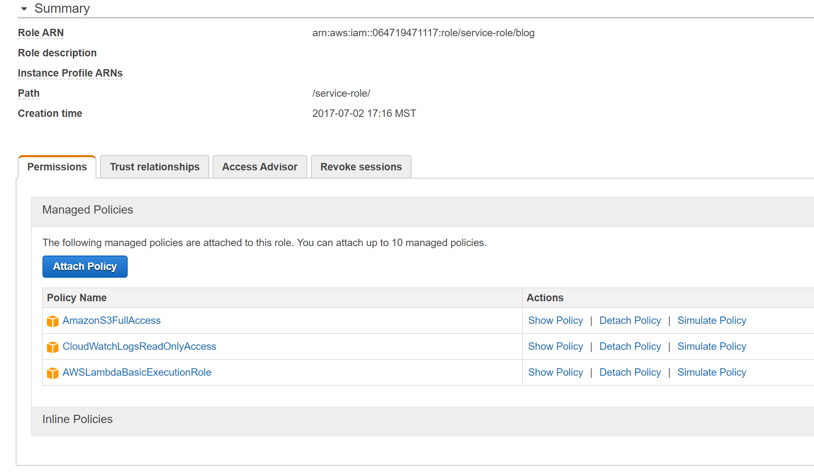Show Policy for AWSLambdaBasicExecutionRole

(x=555, y=372)
